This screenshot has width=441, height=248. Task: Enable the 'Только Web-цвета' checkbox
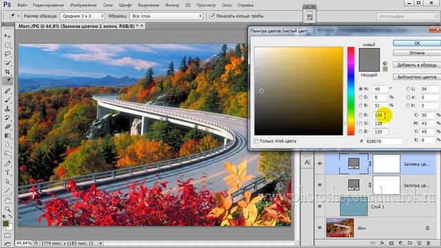pos(256,141)
